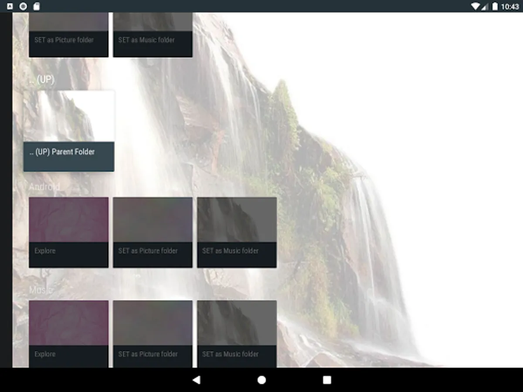Tap the Android back navigation button

(x=196, y=380)
